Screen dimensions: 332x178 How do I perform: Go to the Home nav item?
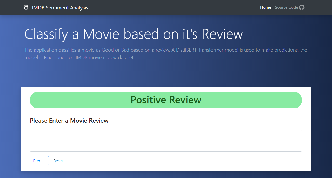tap(265, 7)
